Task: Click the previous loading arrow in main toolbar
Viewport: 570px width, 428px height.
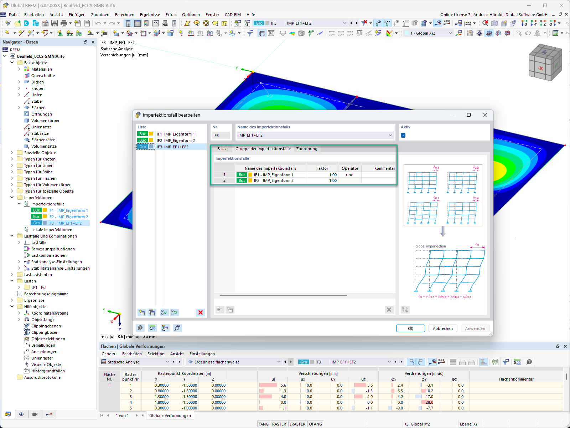Action: (x=351, y=23)
